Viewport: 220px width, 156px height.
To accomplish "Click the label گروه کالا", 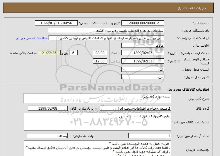I will (x=203, y=108).
